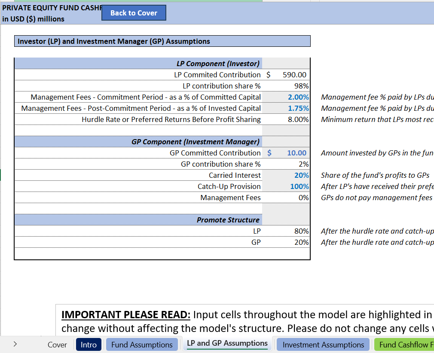Click the 'Amount invested by GPs' note
This screenshot has width=434, height=353.
point(377,153)
